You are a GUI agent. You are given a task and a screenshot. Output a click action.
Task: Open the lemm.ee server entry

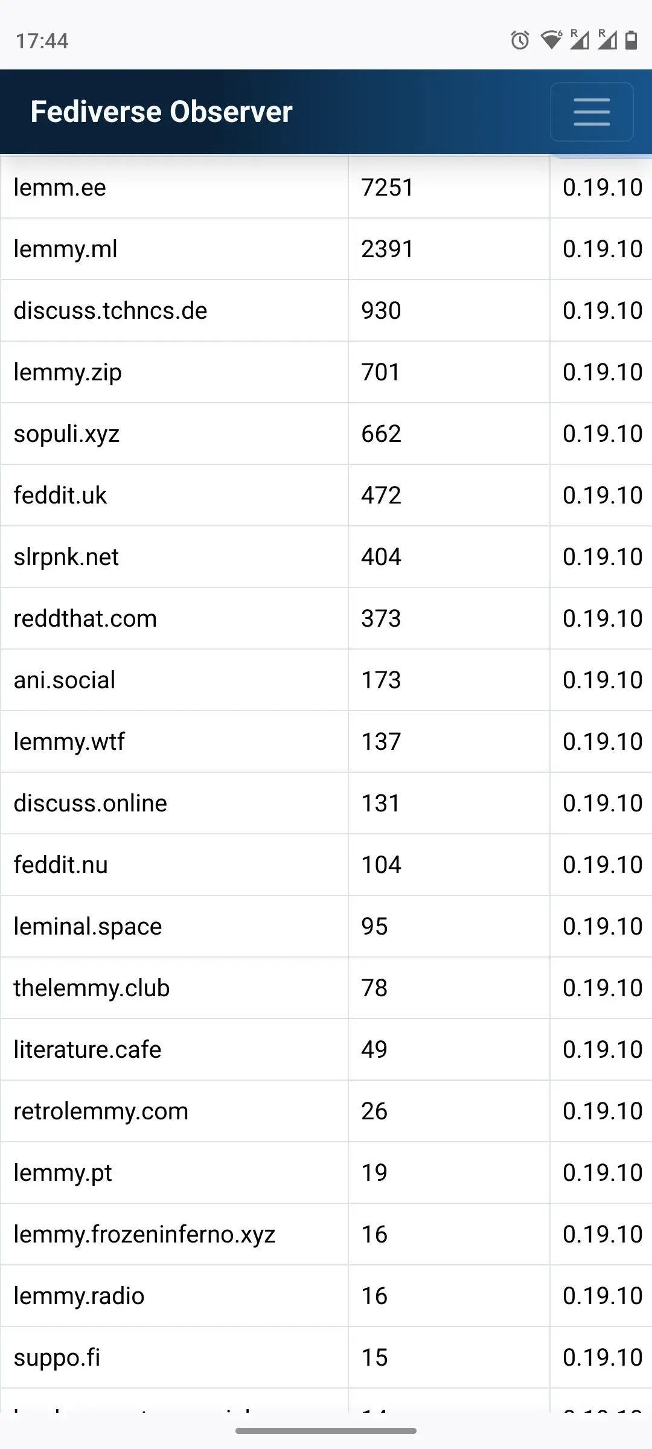point(60,187)
